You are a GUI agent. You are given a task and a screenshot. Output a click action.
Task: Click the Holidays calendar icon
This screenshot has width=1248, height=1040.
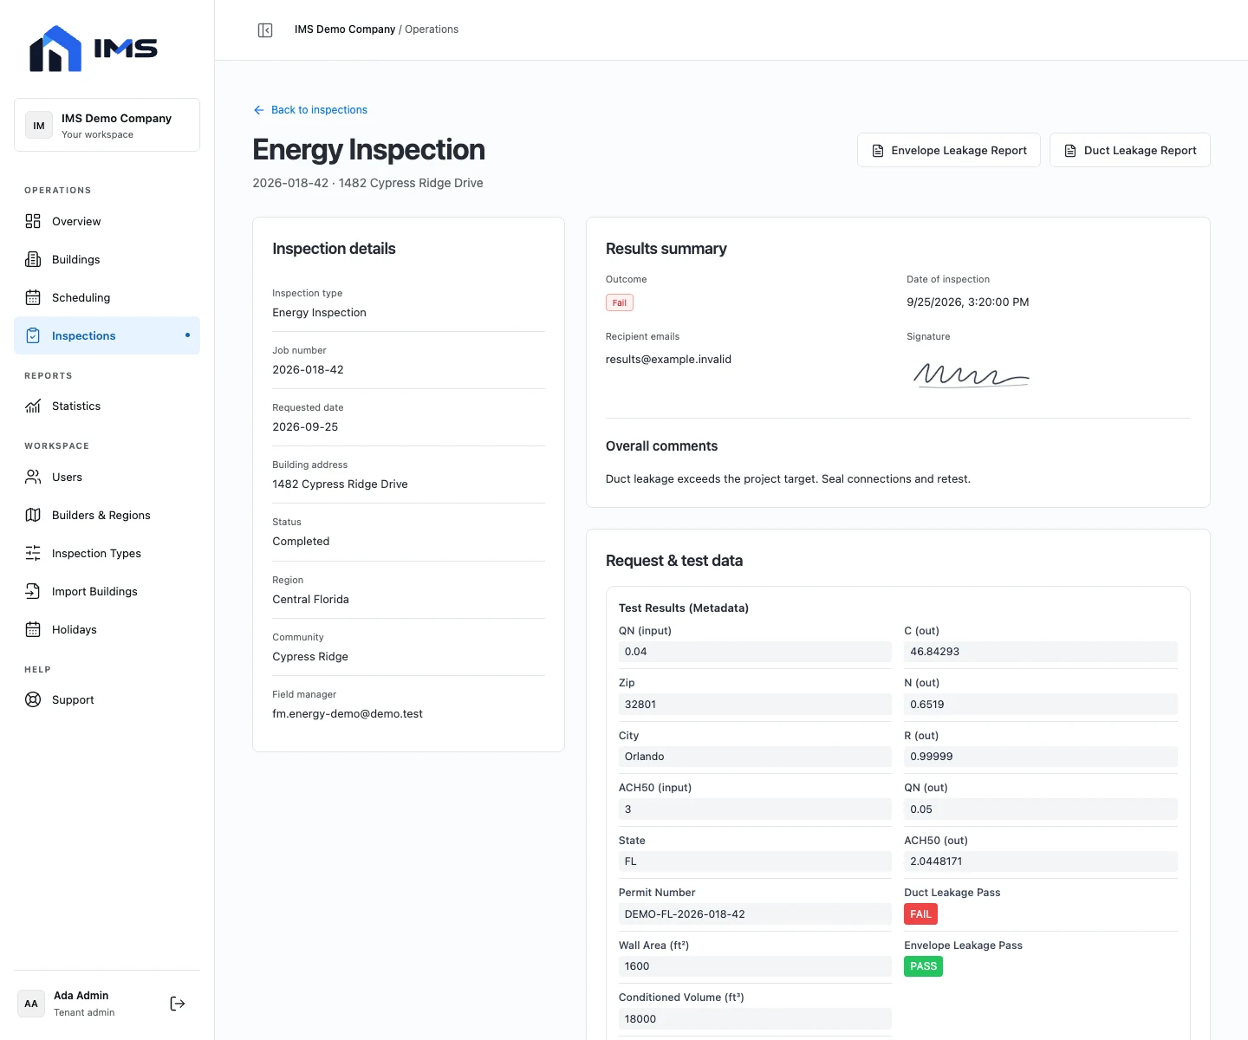tap(33, 629)
